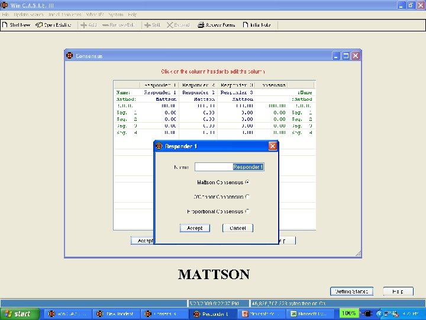Select the Proportional Consensus radio button
The image size is (426, 320).
coord(247,211)
